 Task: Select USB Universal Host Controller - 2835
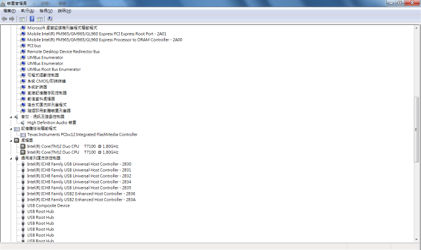[79, 187]
